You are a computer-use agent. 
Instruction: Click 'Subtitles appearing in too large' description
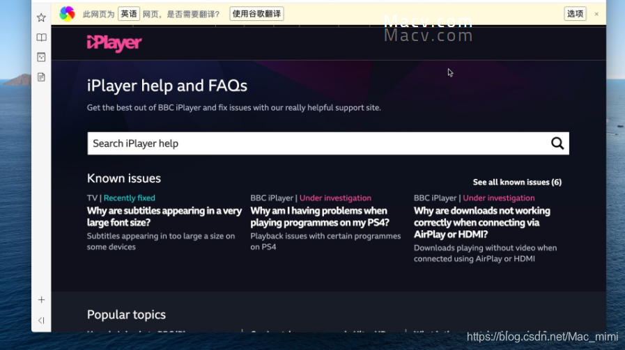[161, 241]
